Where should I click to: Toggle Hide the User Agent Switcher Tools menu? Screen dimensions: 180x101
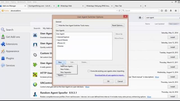click(57, 26)
